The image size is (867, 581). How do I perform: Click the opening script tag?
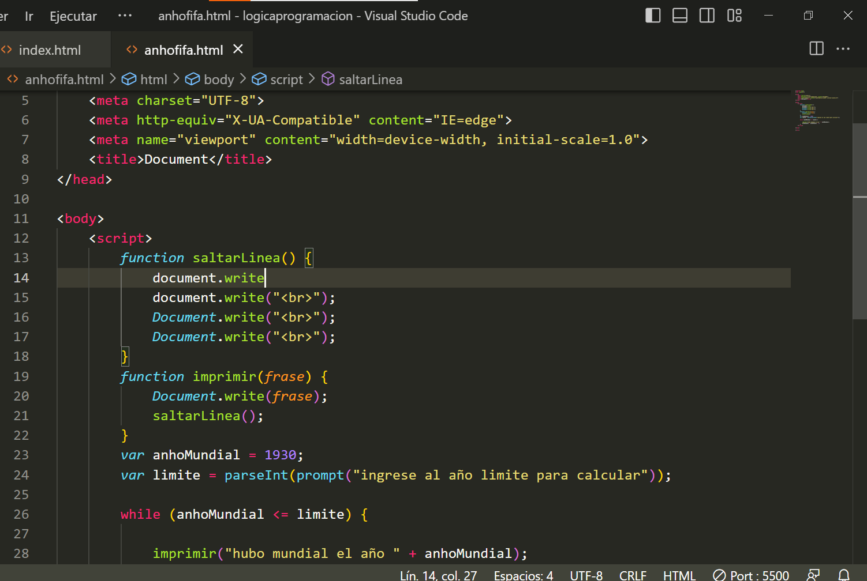tap(121, 238)
